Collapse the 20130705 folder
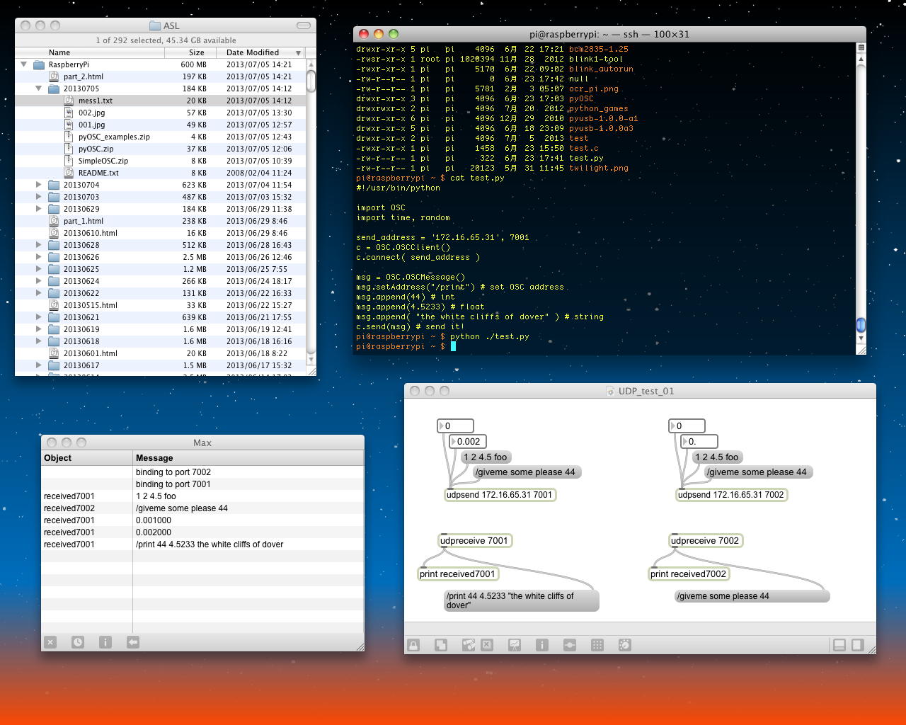Image resolution: width=906 pixels, height=725 pixels. tap(39, 89)
